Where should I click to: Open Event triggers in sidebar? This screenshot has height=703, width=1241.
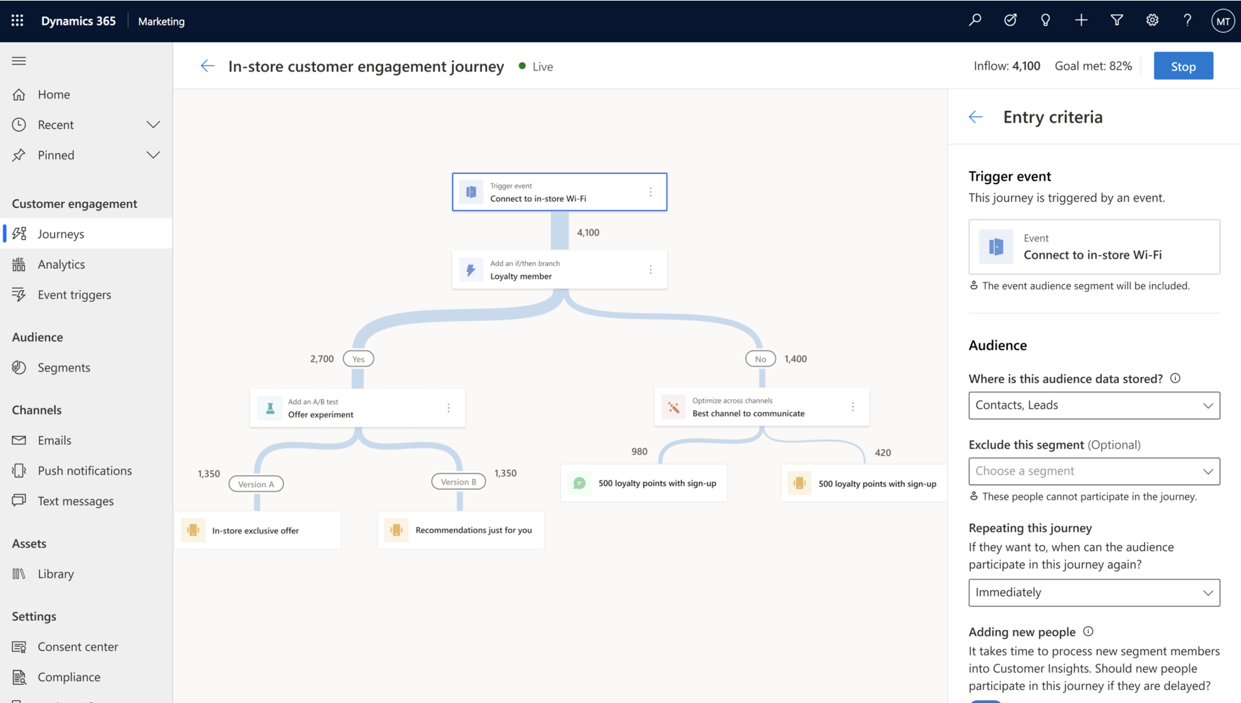point(86,294)
